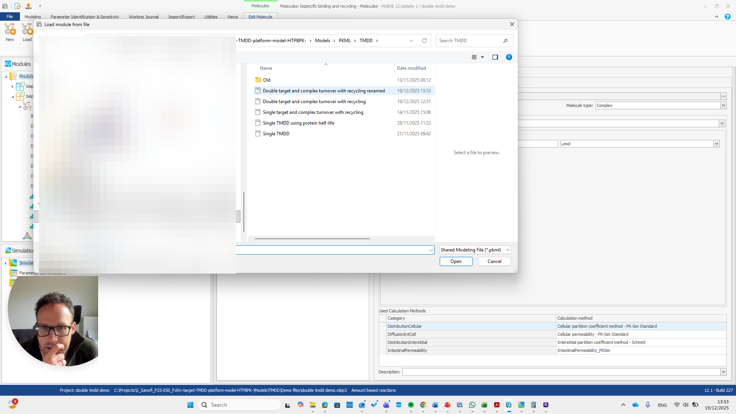The height and width of the screenshot is (414, 736).
Task: Click the magnifier in the Search TMDD box
Action: click(x=505, y=41)
